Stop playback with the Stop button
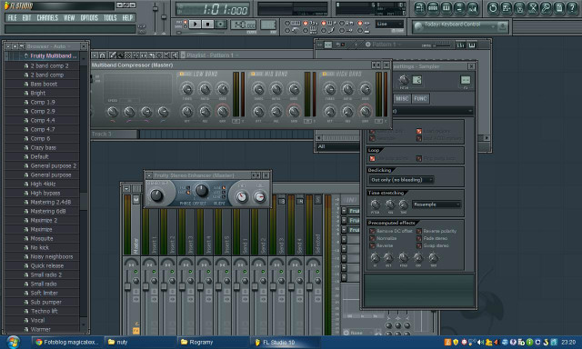The height and width of the screenshot is (349, 582). [207, 25]
